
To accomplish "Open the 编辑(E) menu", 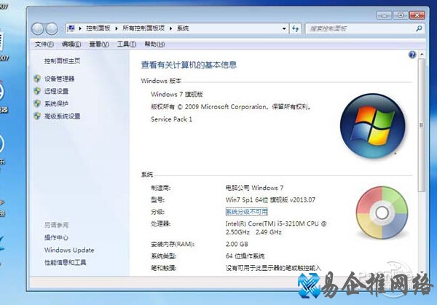I will tap(71, 44).
